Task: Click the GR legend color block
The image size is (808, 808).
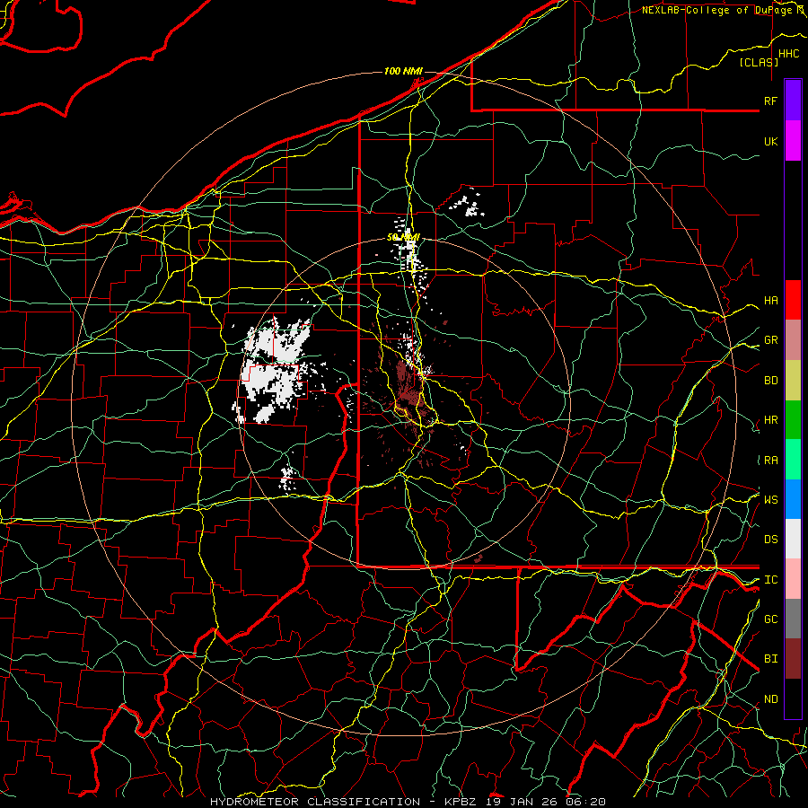Action: point(793,339)
